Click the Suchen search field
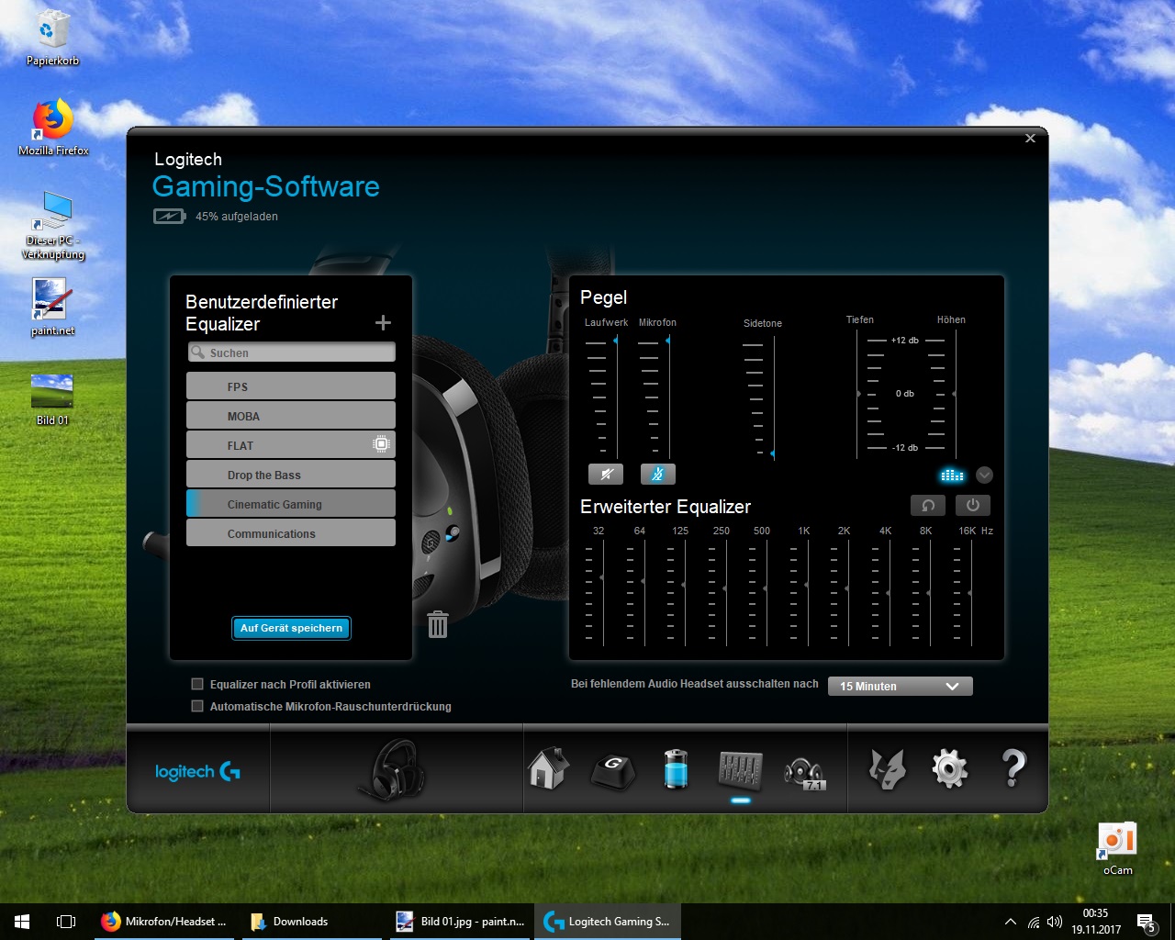The image size is (1175, 940). 291,352
